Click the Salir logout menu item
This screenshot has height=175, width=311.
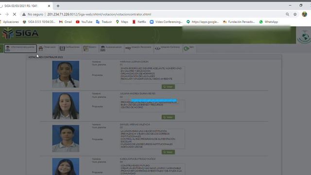pyautogui.click(x=189, y=48)
